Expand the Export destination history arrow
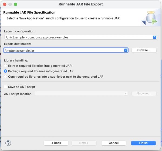162x151 pixels. point(126,50)
